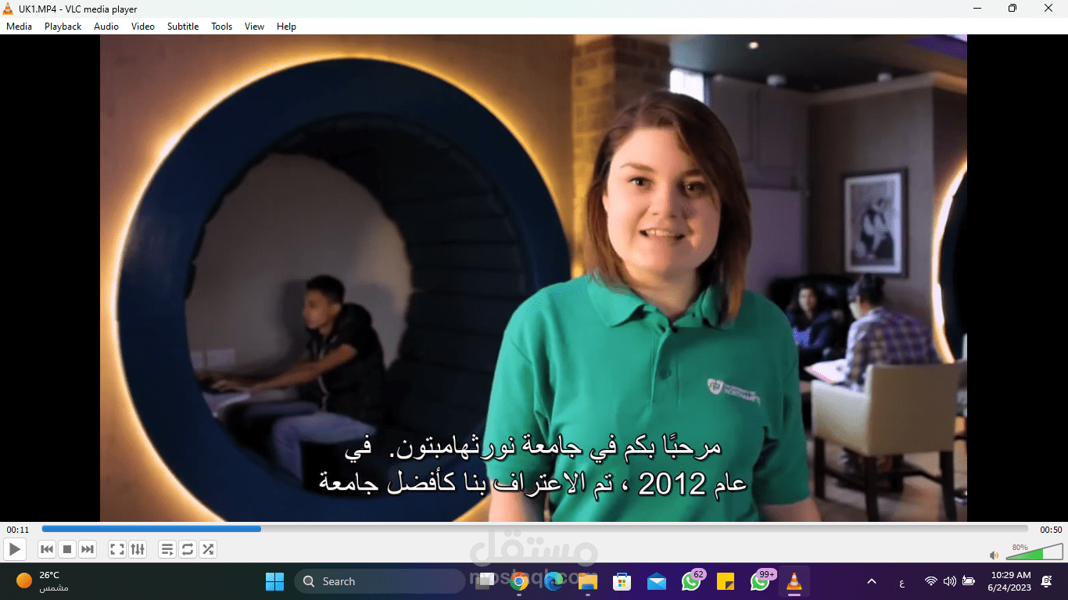Open the View menu

pos(255,27)
